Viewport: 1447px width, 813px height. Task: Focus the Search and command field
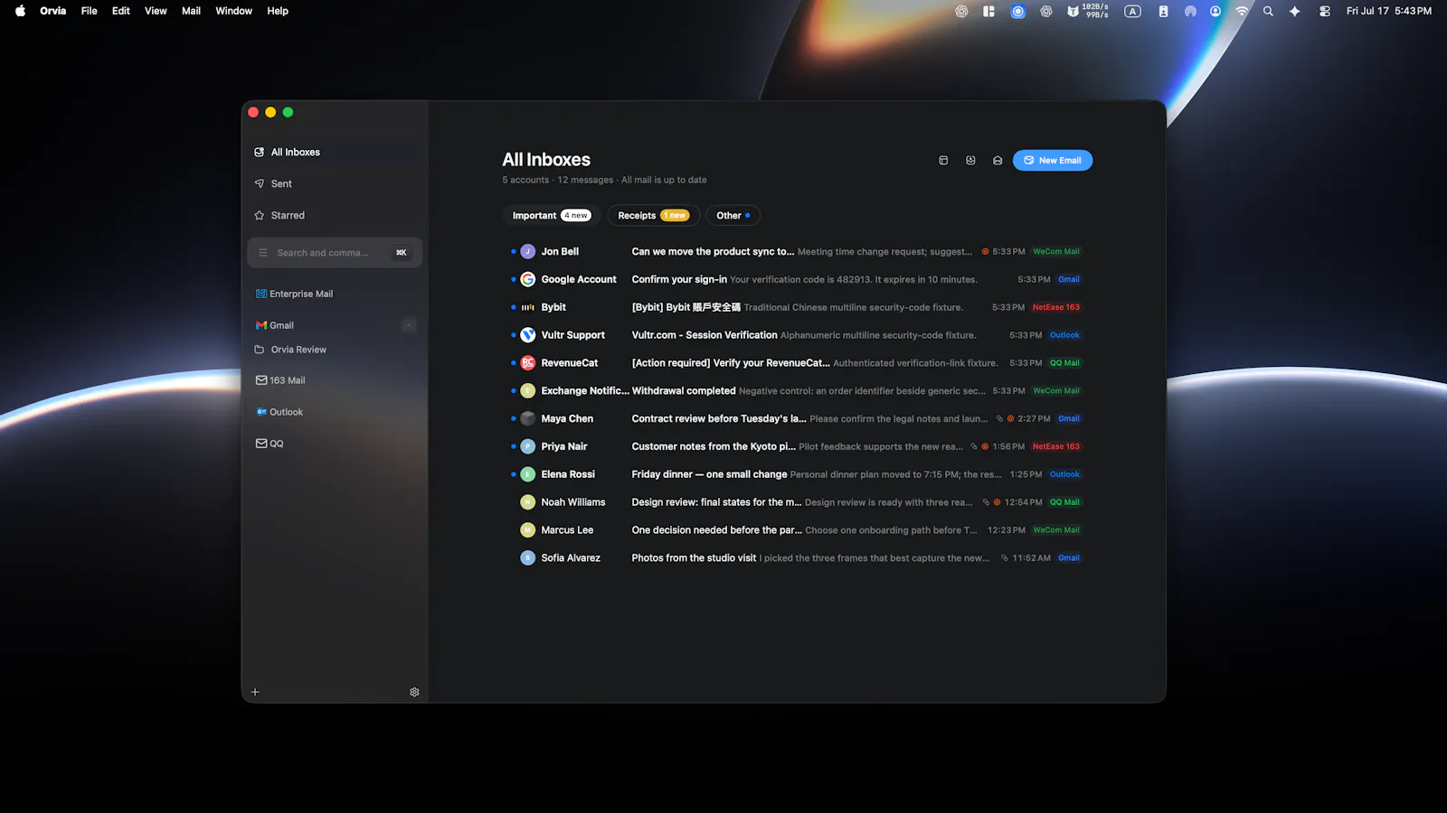[335, 253]
